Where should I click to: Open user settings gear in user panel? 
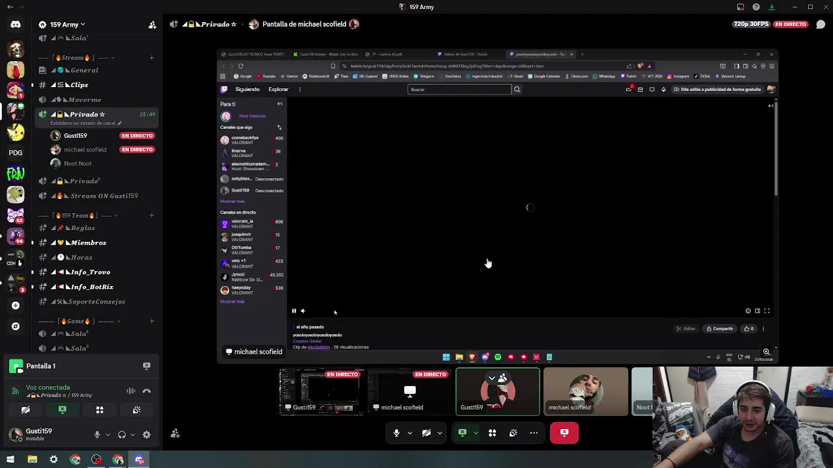146,435
